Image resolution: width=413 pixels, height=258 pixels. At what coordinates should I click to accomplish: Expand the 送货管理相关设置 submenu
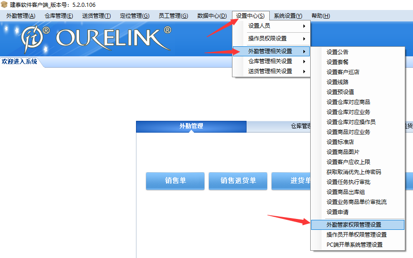click(271, 71)
